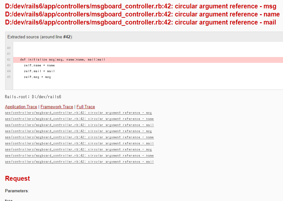Select the topmost trace entry ending in mail

79,125
